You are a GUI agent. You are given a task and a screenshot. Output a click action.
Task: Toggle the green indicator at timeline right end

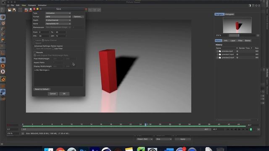click(x=251, y=130)
